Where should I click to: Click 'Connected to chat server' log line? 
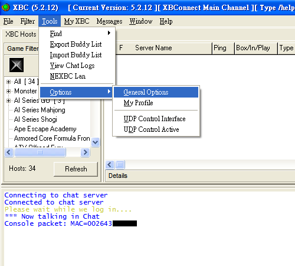pyautogui.click(x=54, y=202)
